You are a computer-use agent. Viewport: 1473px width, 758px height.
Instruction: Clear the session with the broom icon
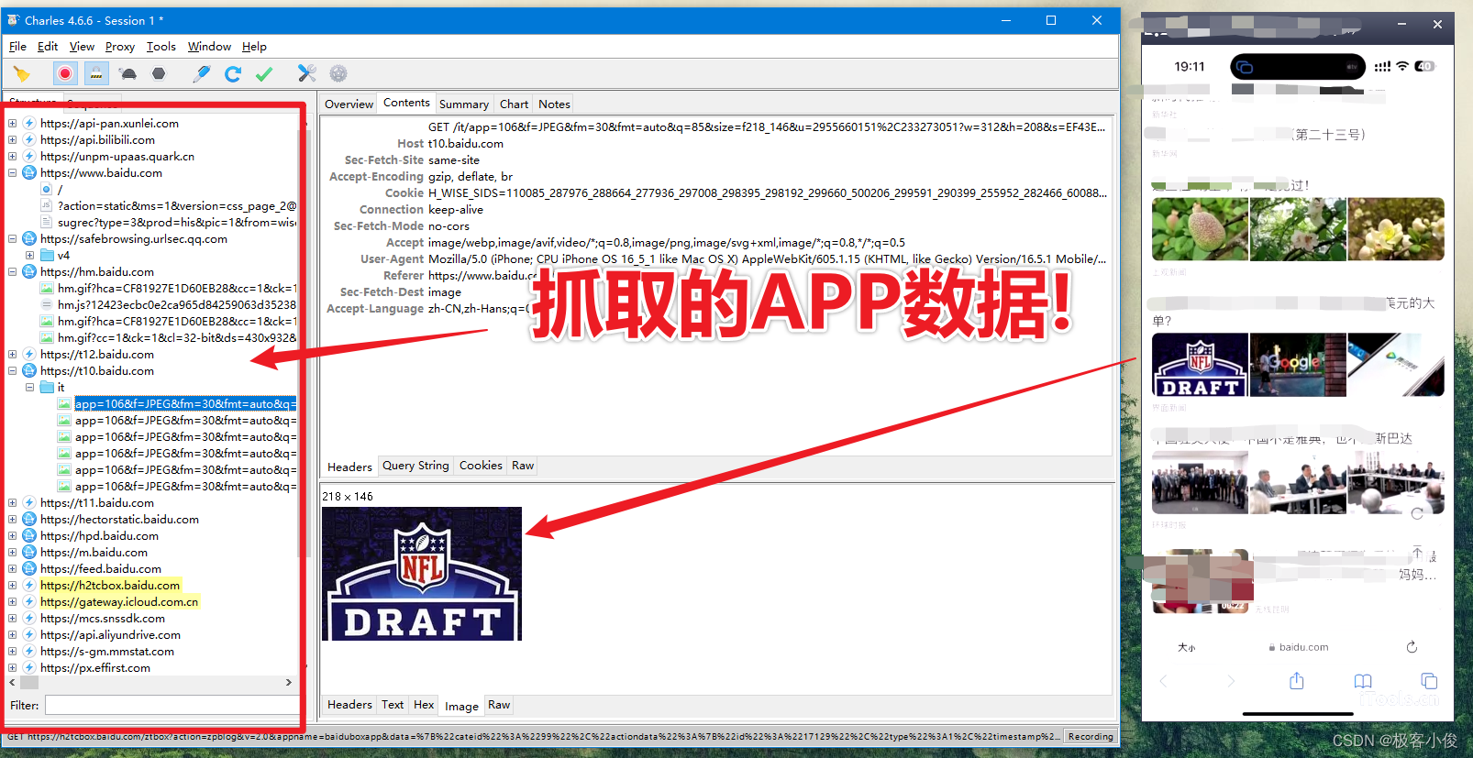pyautogui.click(x=22, y=73)
